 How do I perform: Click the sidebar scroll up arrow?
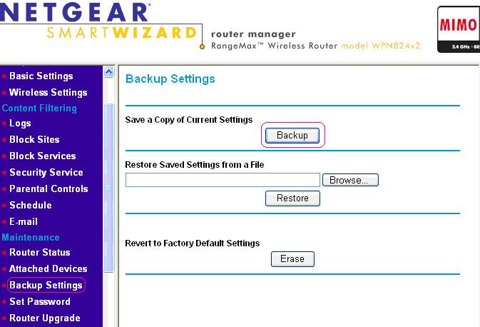coord(108,72)
